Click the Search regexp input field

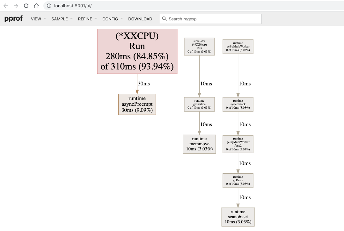pyautogui.click(x=210, y=19)
